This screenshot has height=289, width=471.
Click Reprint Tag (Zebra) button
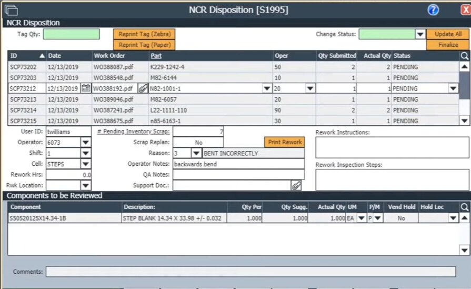(144, 34)
